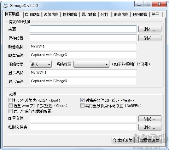
Task: Minimize the GImageX window
Action: pos(139,4)
